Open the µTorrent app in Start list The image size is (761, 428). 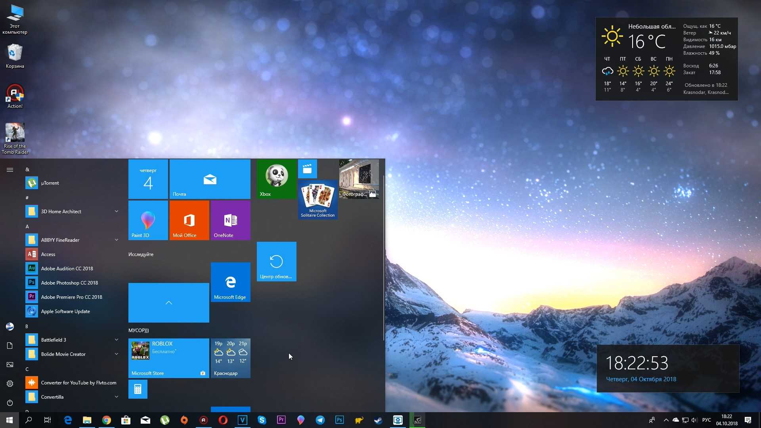(x=71, y=183)
